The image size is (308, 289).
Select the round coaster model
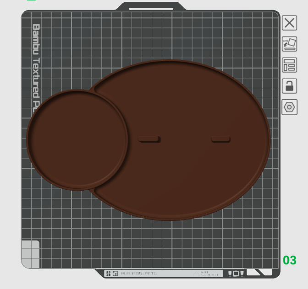pos(77,140)
